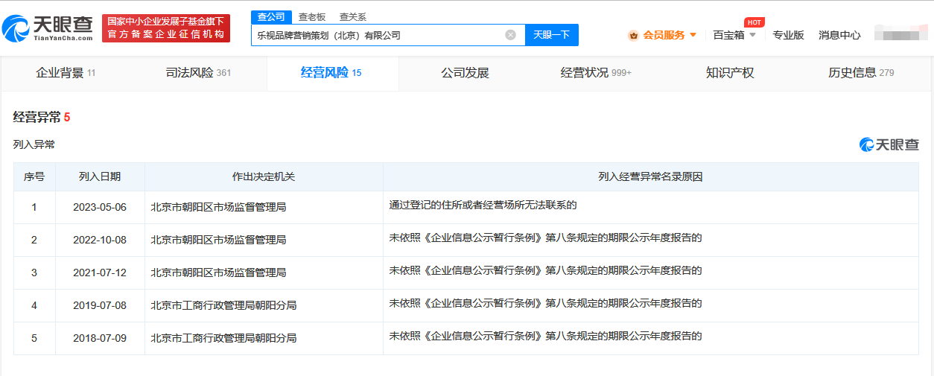Viewport: 934px width, 376px height.
Task: Switch to the 查公司 search tab
Action: [271, 16]
